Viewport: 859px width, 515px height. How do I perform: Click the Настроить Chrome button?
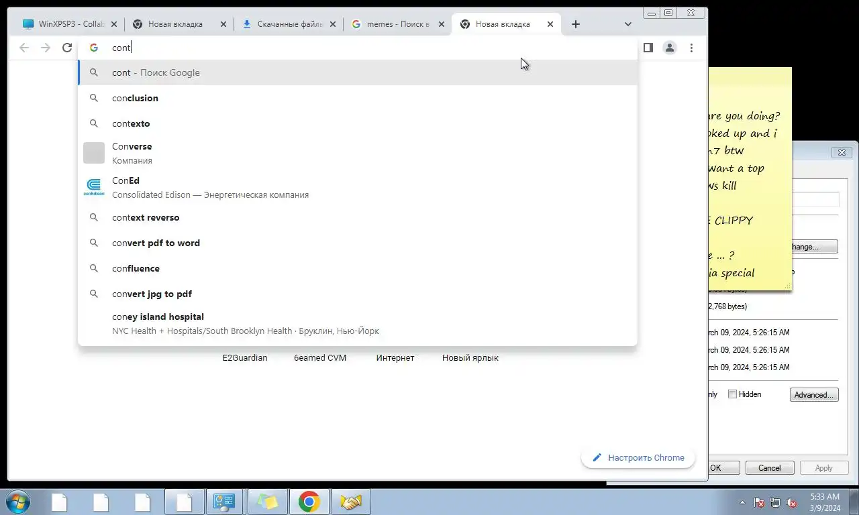pyautogui.click(x=638, y=458)
